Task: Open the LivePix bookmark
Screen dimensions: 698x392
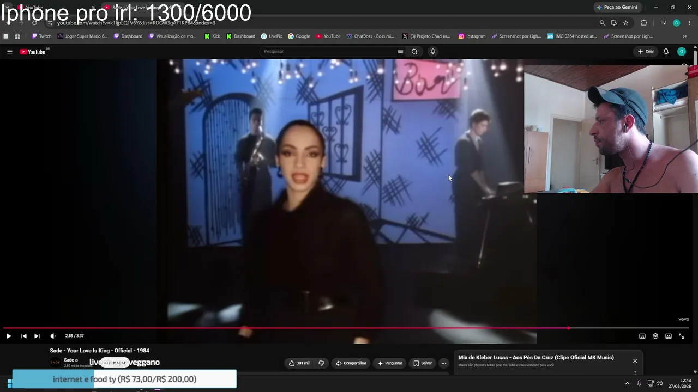Action: tap(272, 36)
